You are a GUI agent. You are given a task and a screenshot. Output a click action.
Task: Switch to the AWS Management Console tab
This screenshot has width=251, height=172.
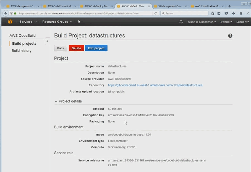coord(23,6)
